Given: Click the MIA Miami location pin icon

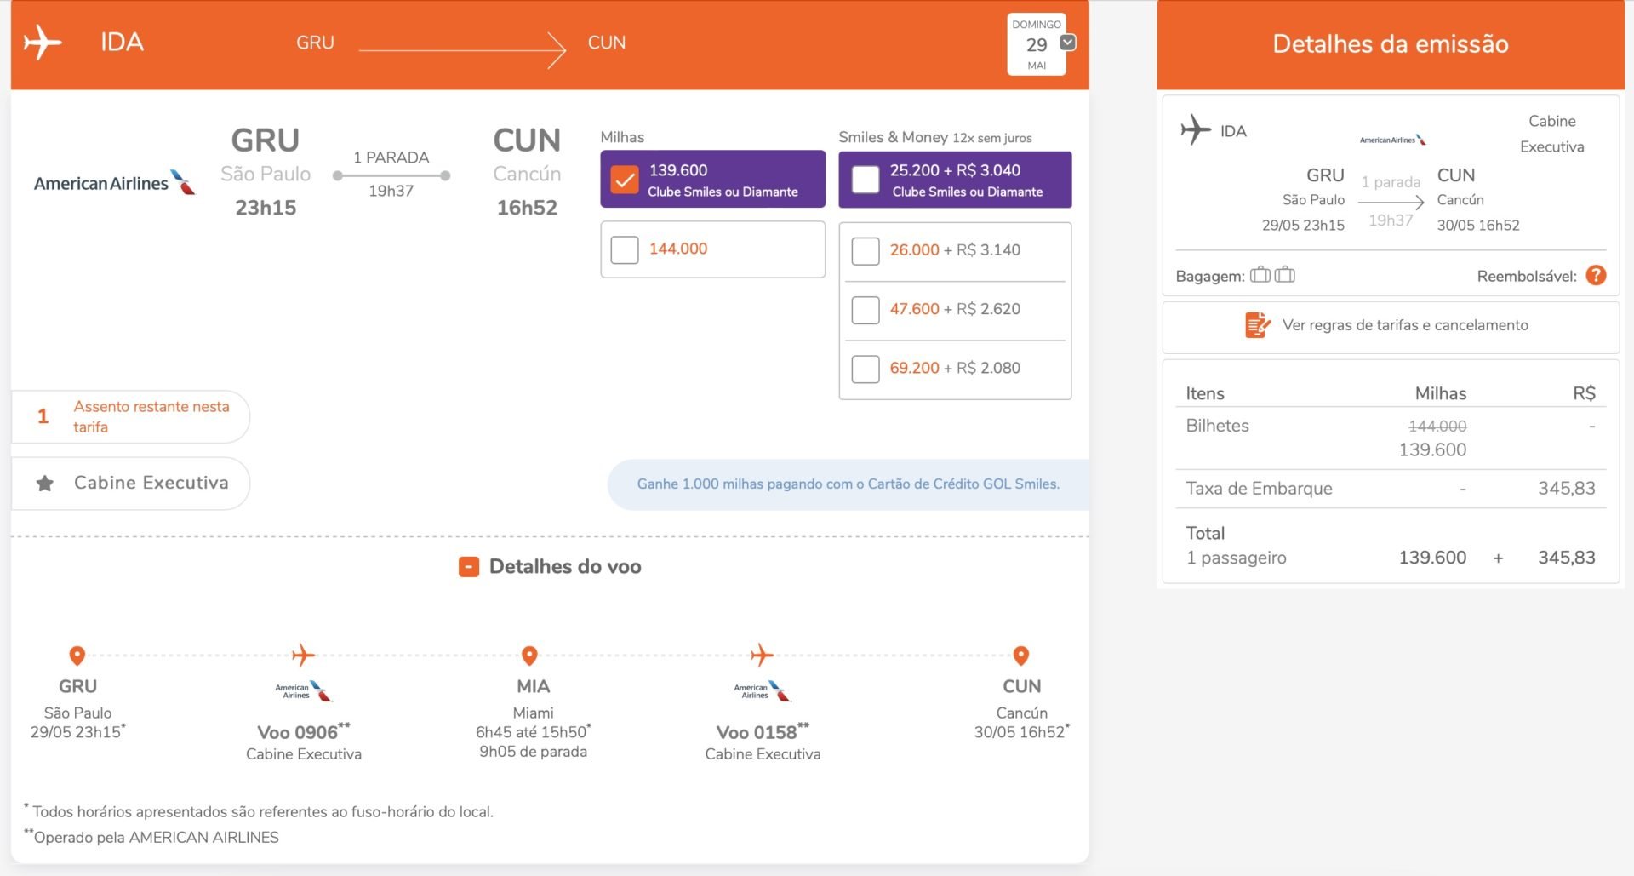Looking at the screenshot, I should (x=529, y=656).
